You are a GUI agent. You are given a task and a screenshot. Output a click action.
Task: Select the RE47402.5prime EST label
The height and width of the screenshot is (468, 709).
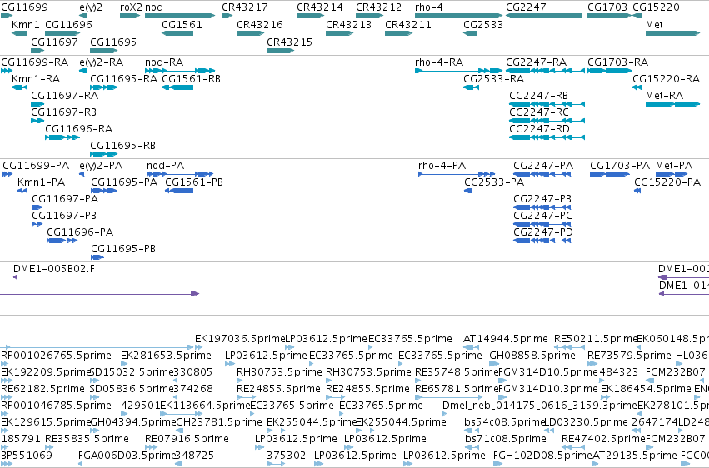pos(603,439)
